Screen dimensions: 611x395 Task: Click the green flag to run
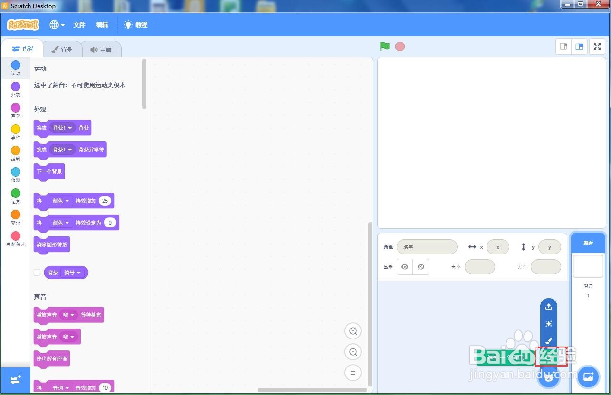[385, 47]
